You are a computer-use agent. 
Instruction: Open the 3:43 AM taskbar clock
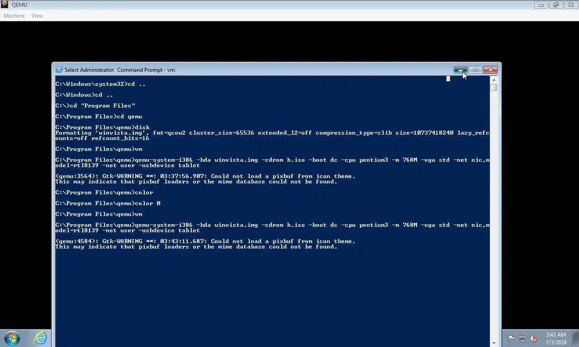click(556, 338)
